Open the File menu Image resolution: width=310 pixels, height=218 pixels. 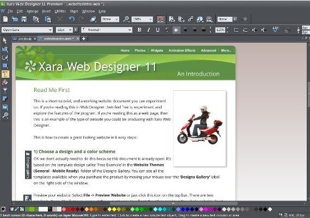click(x=10, y=11)
